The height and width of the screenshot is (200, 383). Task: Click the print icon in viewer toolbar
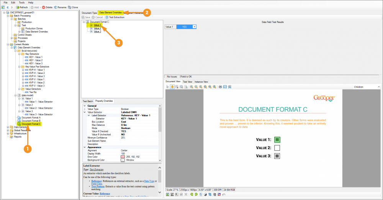tap(220, 87)
